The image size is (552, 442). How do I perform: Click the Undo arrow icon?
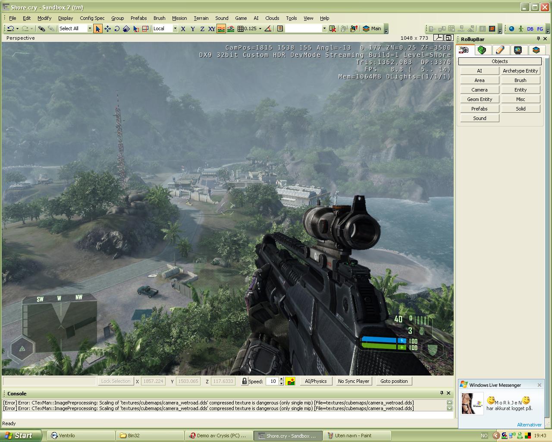pos(10,28)
